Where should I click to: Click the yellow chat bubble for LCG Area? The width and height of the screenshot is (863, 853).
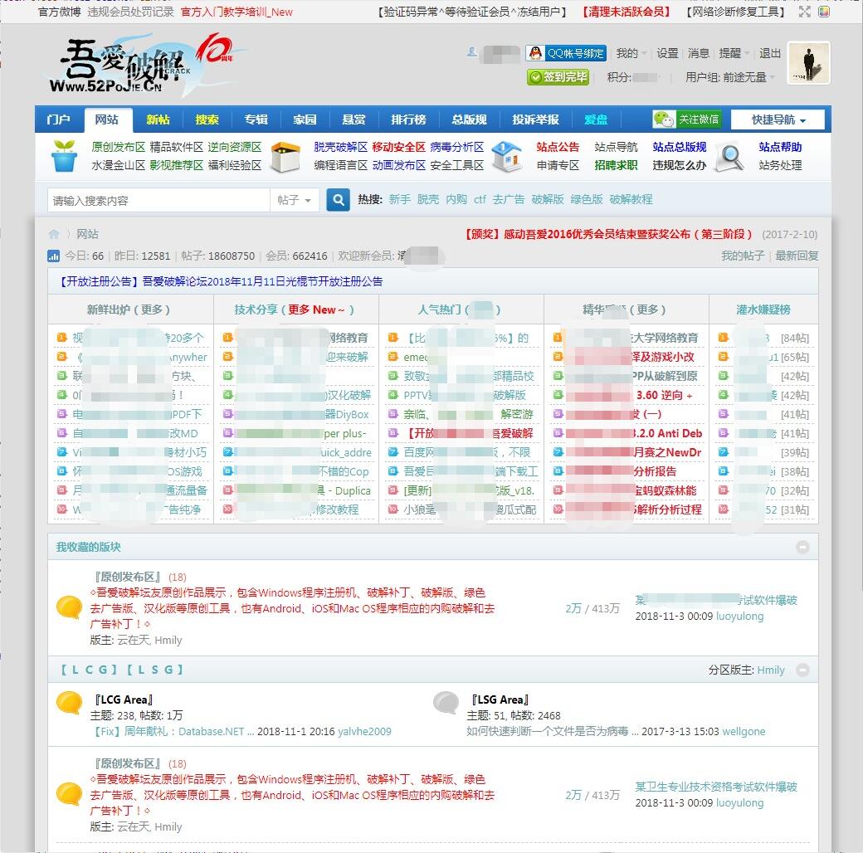(70, 703)
